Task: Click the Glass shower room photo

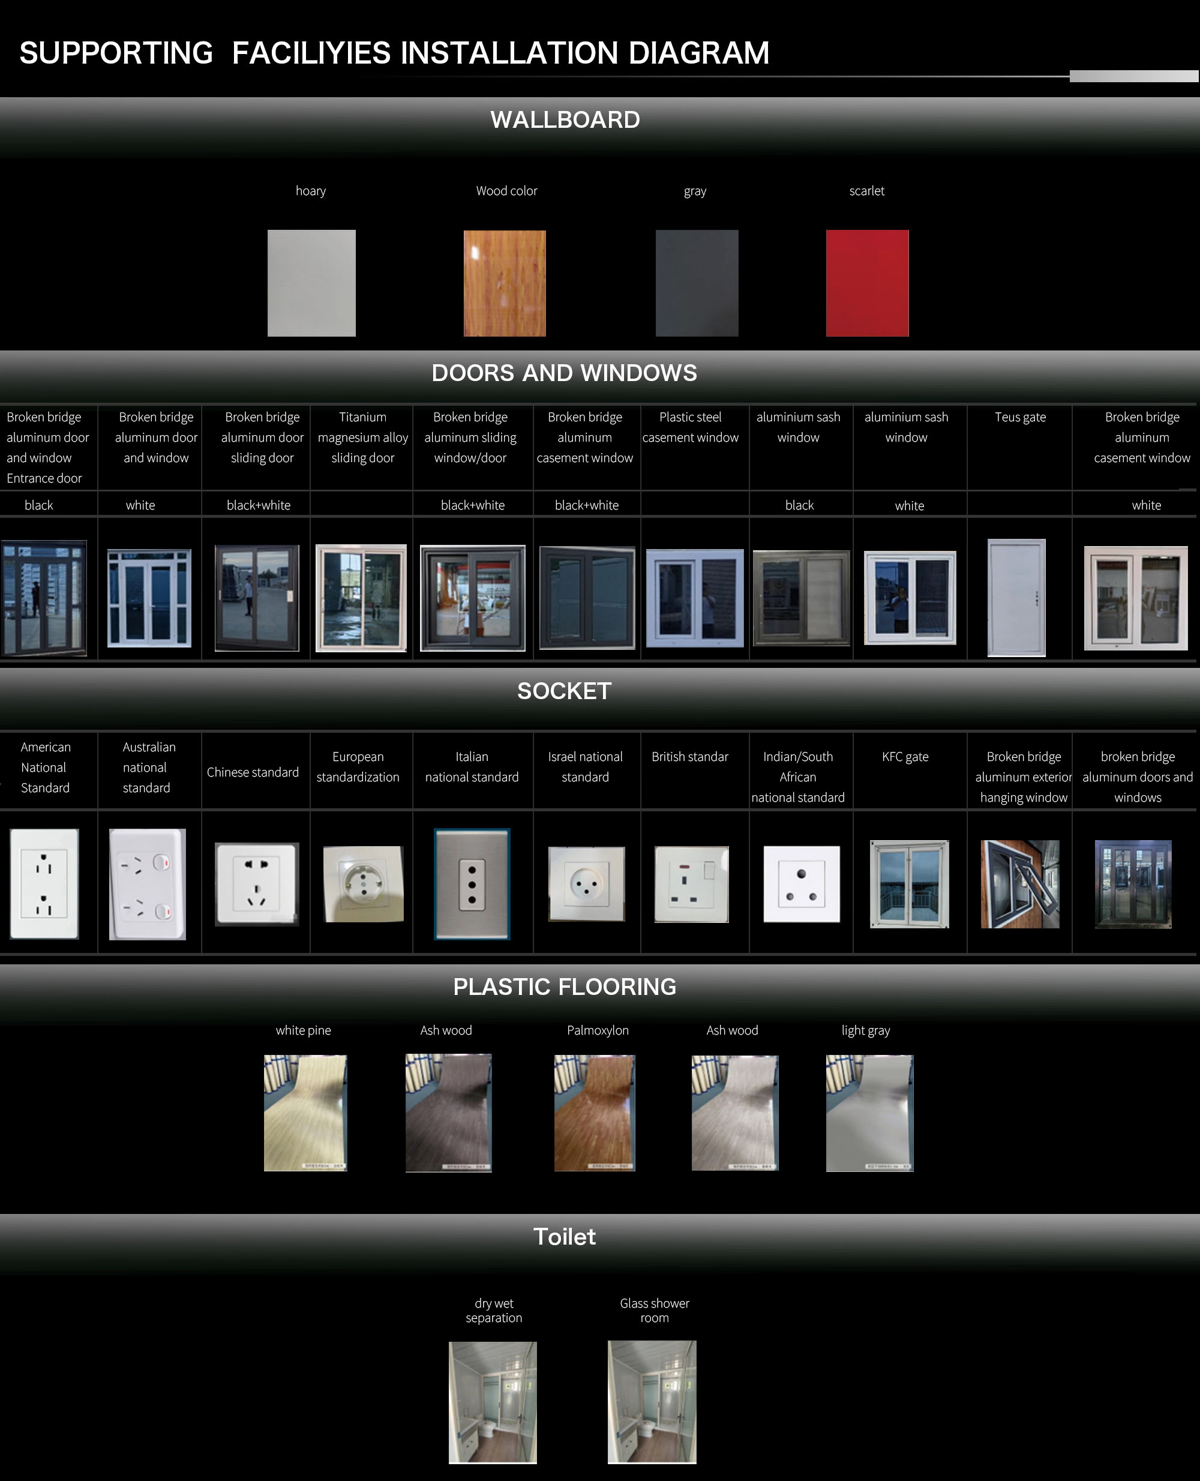Action: [x=651, y=1401]
